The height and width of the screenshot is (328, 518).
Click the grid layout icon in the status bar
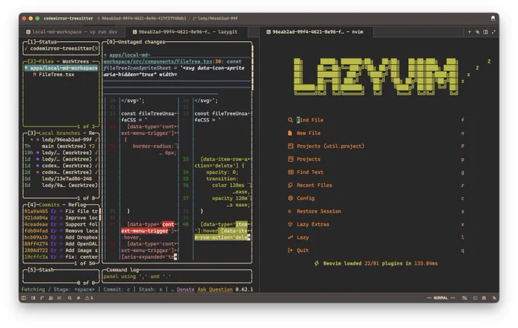point(33,298)
